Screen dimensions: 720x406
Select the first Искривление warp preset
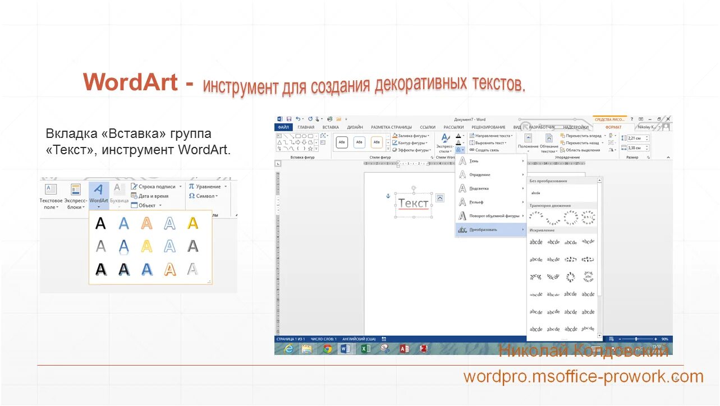point(536,242)
